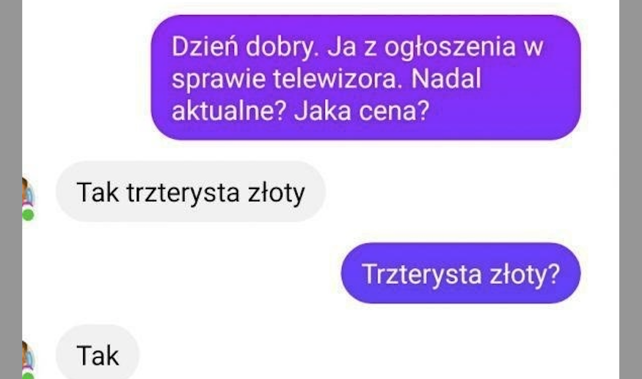Click the green online dot on the bottom avatar

click(x=28, y=376)
